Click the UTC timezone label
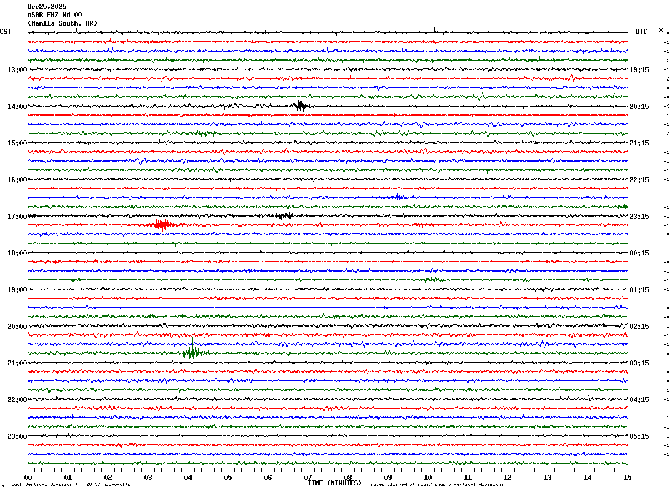The width and height of the screenshot is (672, 492). click(x=641, y=32)
